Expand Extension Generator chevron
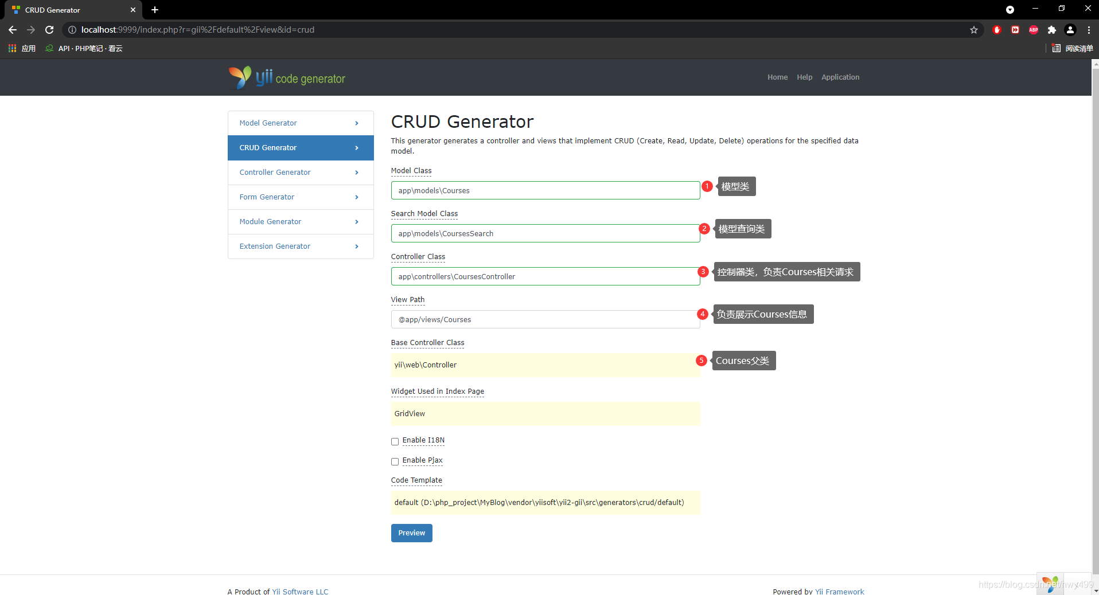The width and height of the screenshot is (1099, 595). [x=357, y=246]
